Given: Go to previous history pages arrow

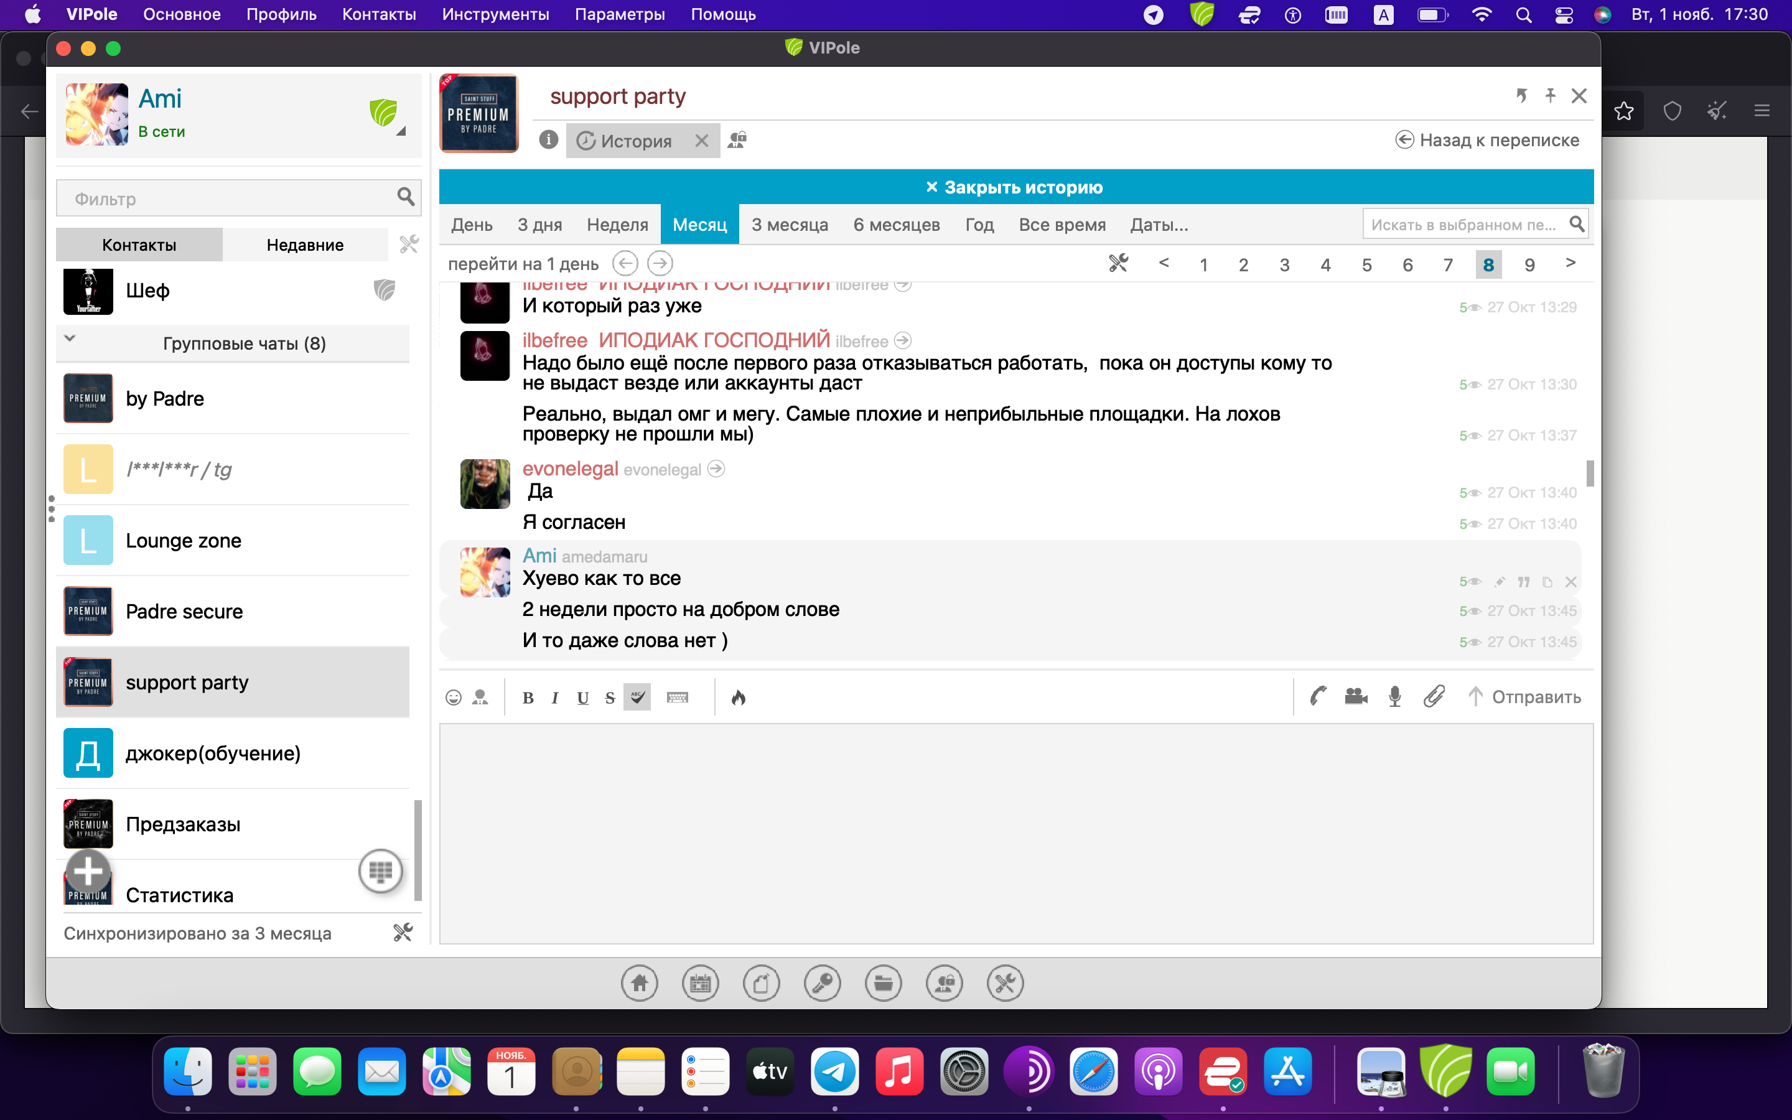Looking at the screenshot, I should click(1164, 263).
